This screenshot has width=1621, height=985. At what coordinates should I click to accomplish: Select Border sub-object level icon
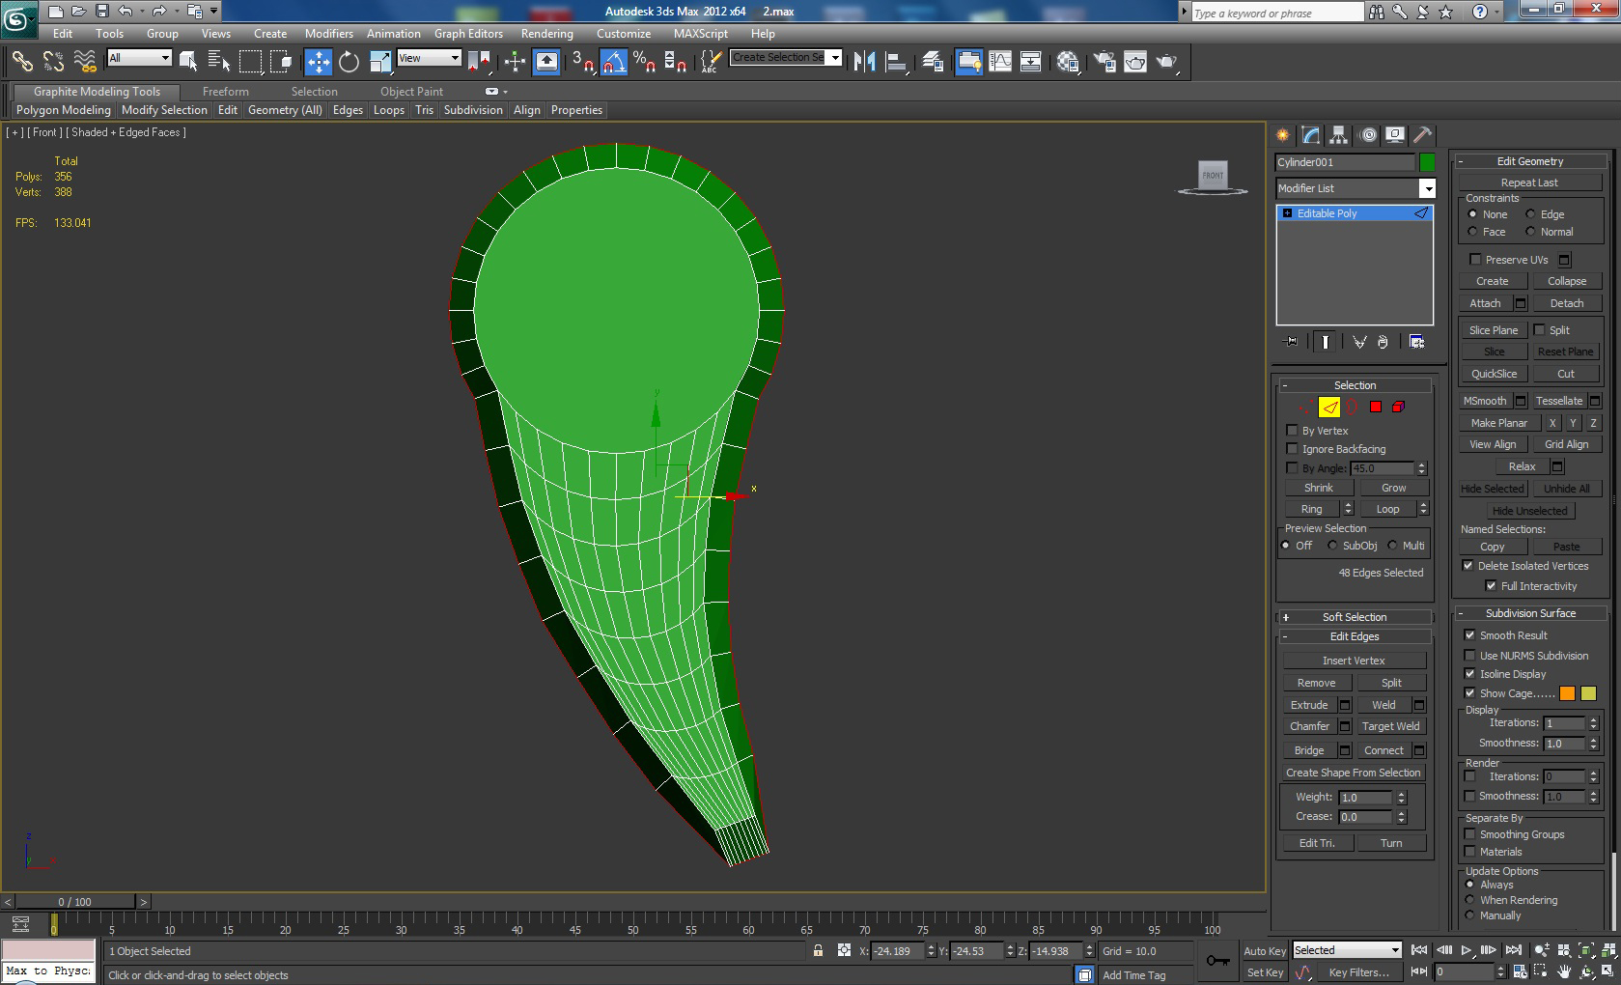[x=1353, y=407]
